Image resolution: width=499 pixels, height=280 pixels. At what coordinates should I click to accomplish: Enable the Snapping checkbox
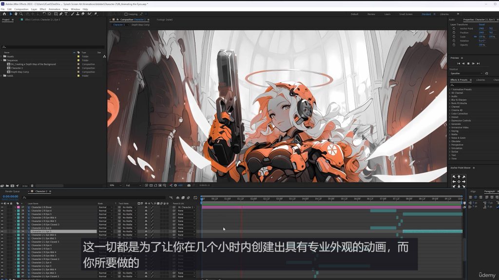coord(126,14)
